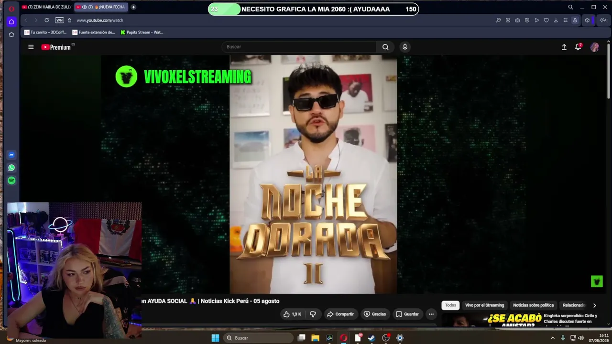Image resolution: width=612 pixels, height=344 pixels.
Task: Open more actions three-dot menu
Action: pos(431,314)
